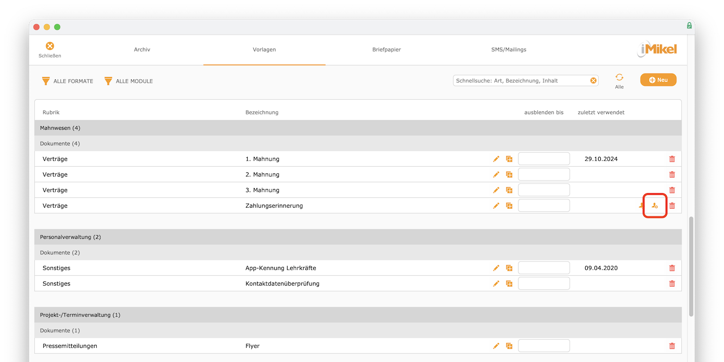Click ausblenden bis field for 3. Mahnung

544,190
